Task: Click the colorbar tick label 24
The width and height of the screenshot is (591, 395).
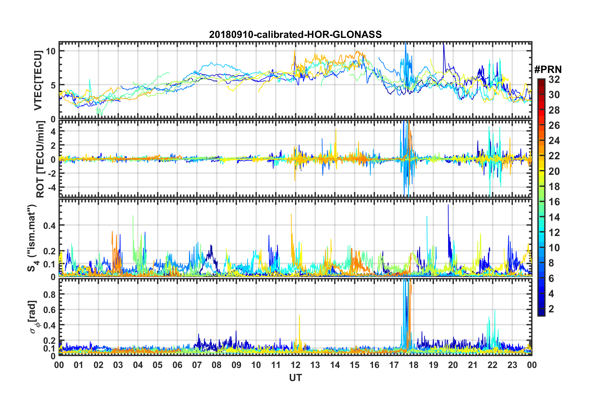Action: click(554, 141)
